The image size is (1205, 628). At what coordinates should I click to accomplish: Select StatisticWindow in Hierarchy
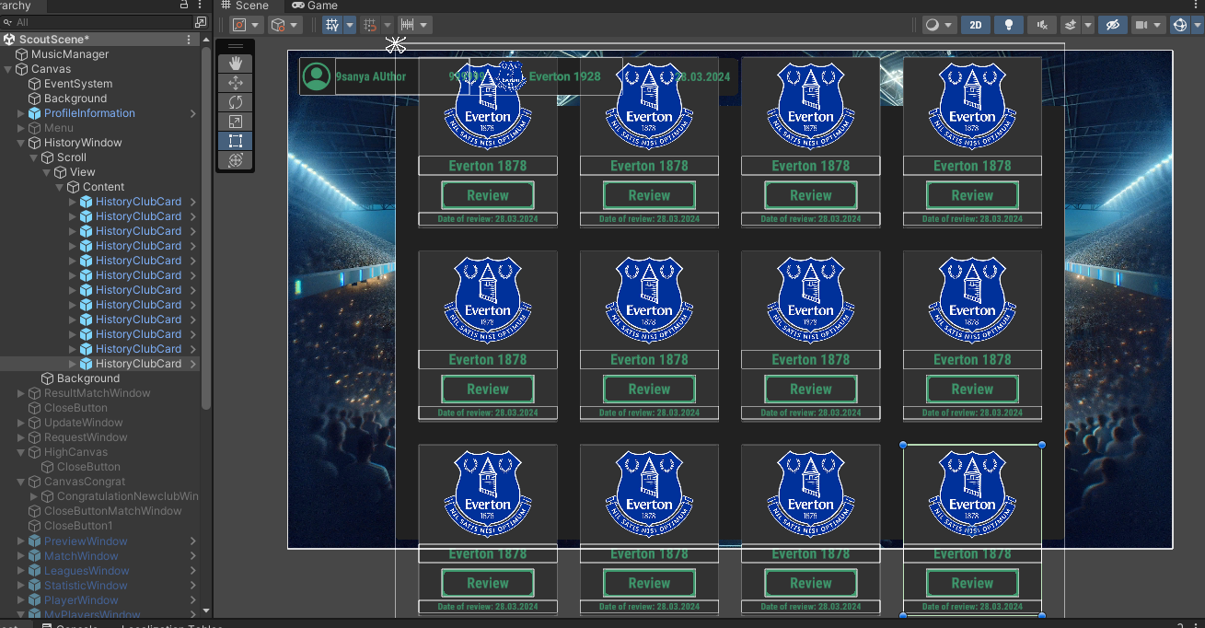point(86,586)
